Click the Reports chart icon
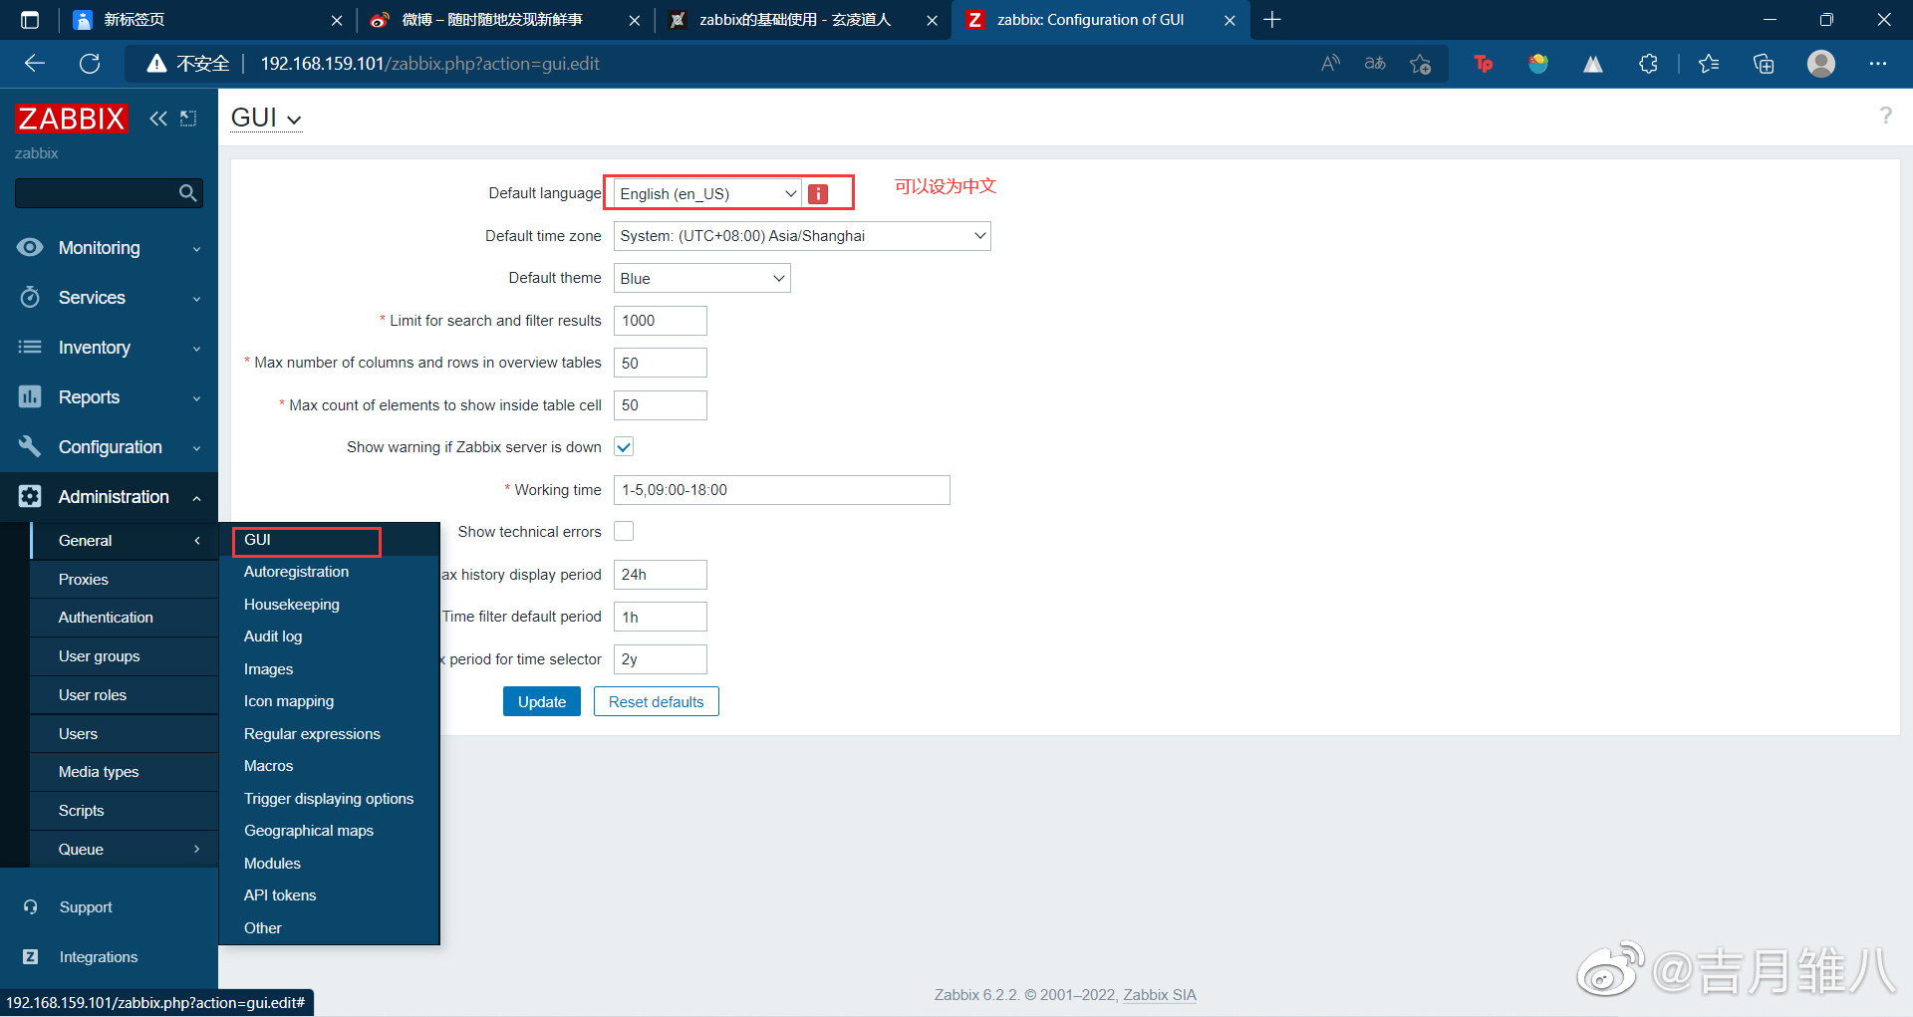1913x1017 pixels. (x=30, y=396)
